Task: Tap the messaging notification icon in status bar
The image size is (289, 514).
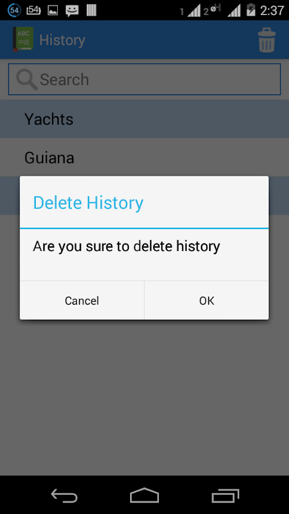Action: pyautogui.click(x=72, y=10)
